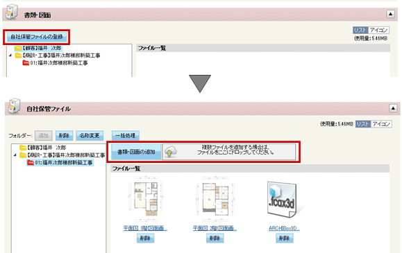Image resolution: width=402 pixels, height=253 pixels.
Task: Switch upper panel to リスト view
Action: 360,30
